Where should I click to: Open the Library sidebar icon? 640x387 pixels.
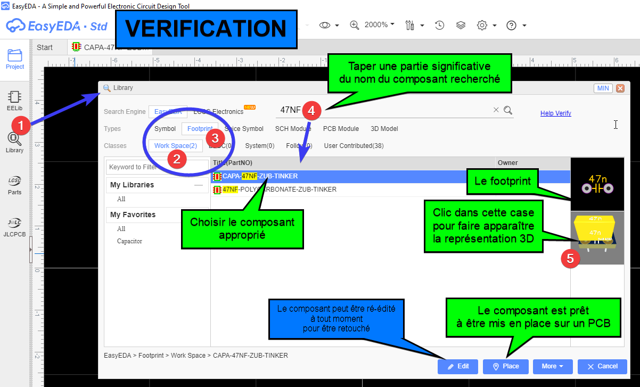(x=14, y=143)
